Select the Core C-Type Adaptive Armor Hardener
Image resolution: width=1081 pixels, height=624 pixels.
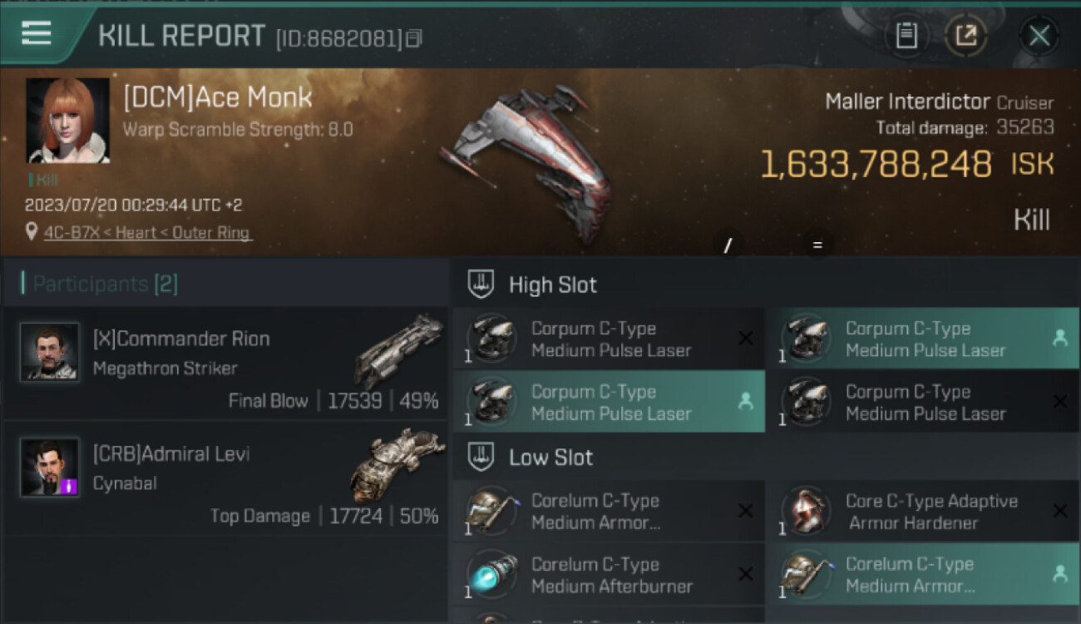[x=923, y=512]
